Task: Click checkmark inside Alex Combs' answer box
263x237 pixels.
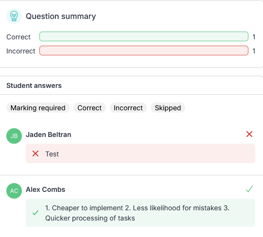Action: (x=35, y=213)
